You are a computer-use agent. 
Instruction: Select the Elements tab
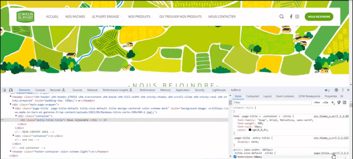click(24, 90)
